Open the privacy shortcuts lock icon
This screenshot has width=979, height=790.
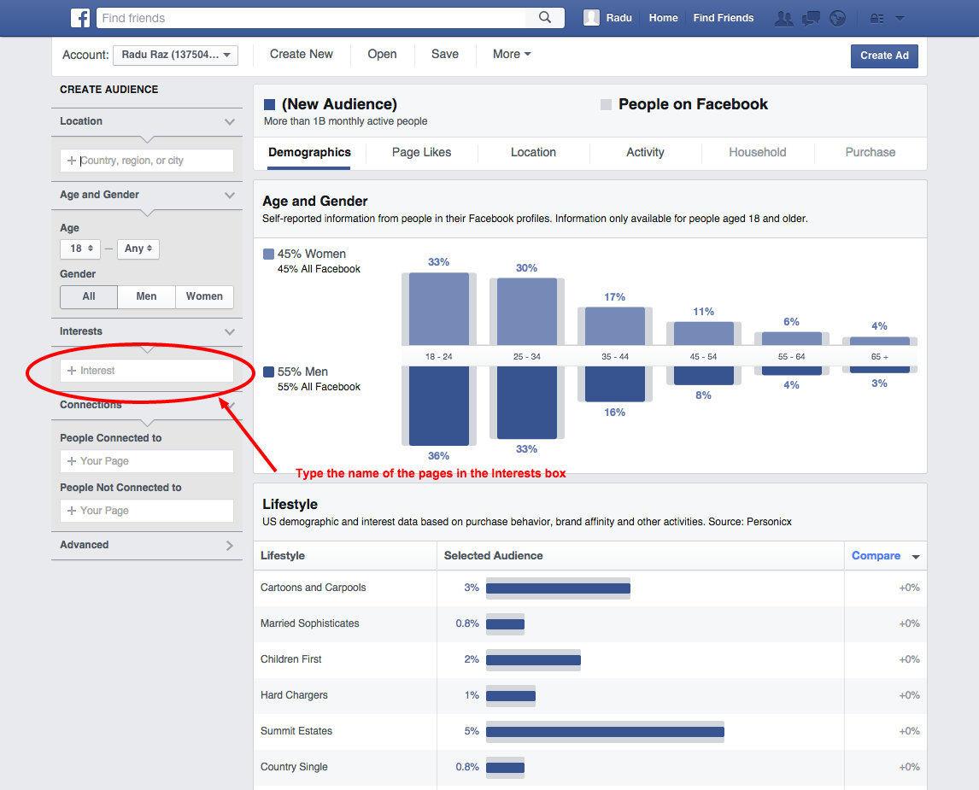(x=876, y=18)
